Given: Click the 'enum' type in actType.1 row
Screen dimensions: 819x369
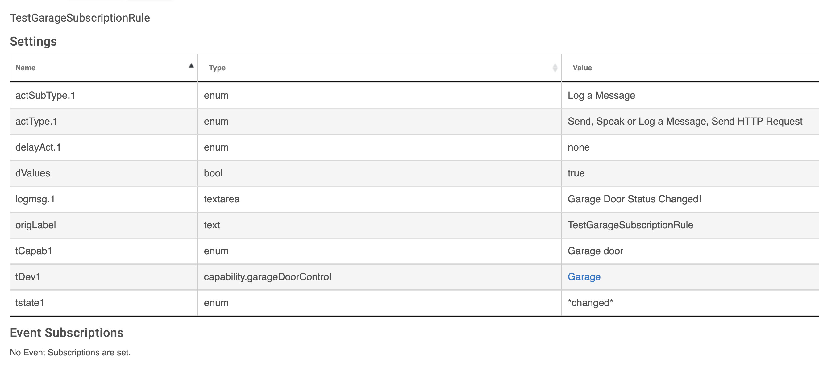Looking at the screenshot, I should (216, 122).
